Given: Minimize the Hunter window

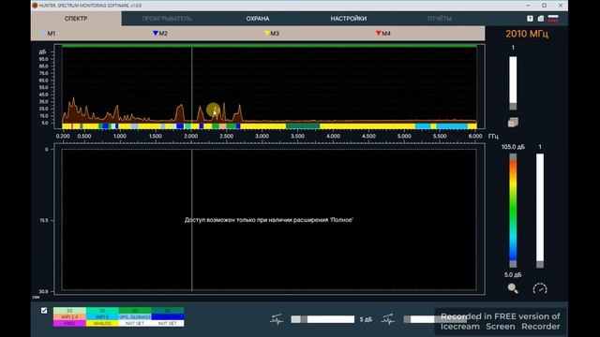Looking at the screenshot, I should click(528, 6).
